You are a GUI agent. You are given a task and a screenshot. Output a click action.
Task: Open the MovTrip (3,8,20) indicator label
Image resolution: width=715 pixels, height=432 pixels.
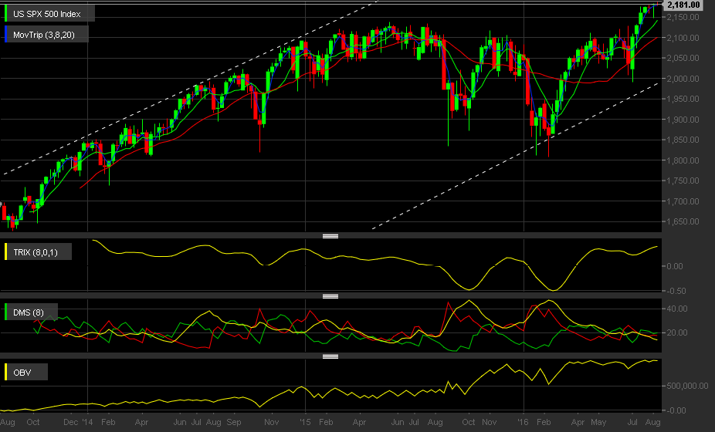(44, 35)
